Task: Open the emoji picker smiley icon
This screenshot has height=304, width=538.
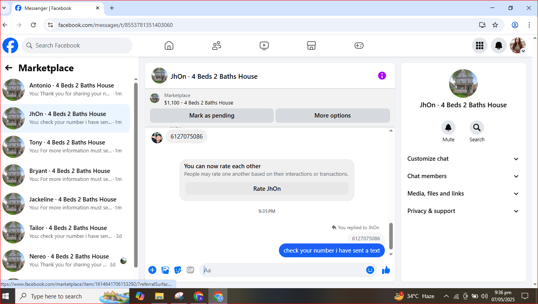Action: (x=370, y=270)
